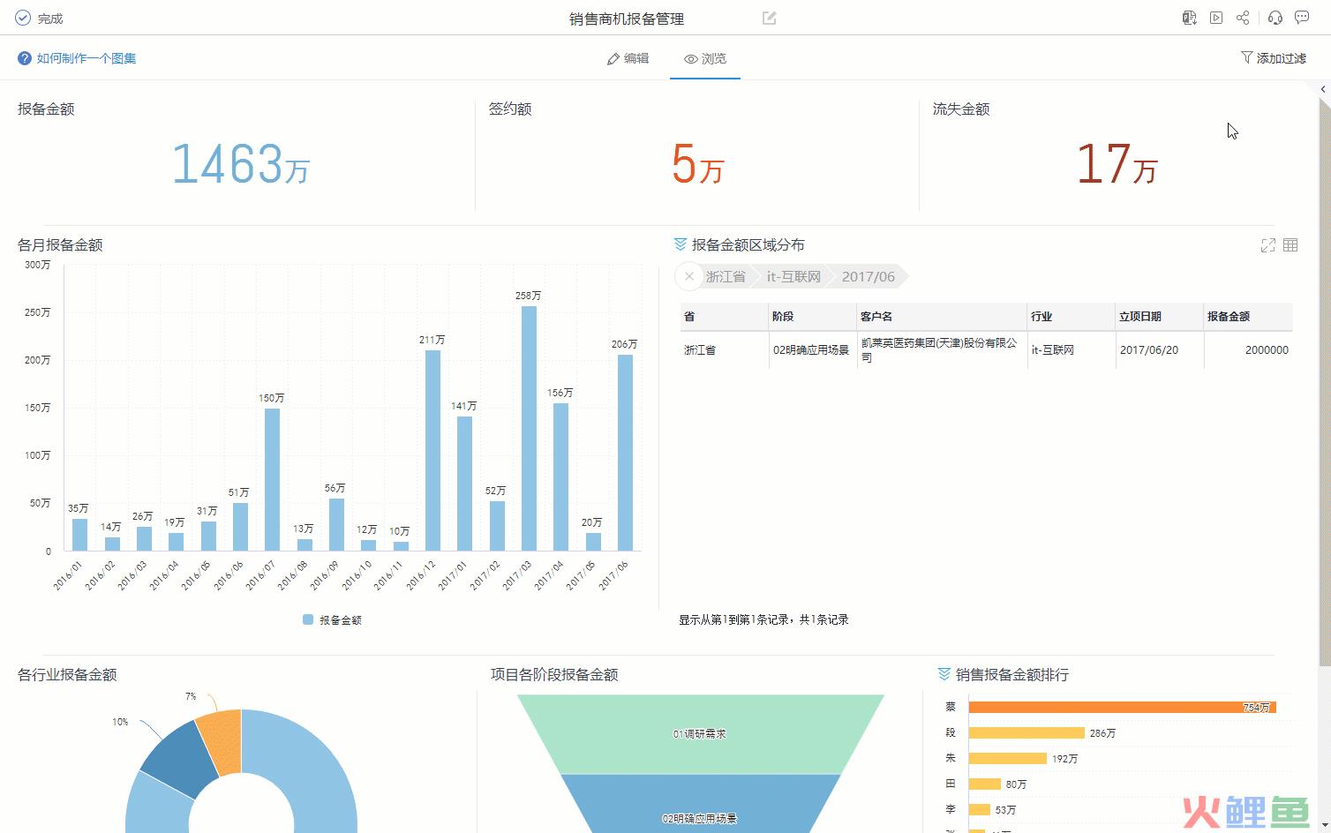
Task: Switch to 浏览 tab
Action: [x=705, y=58]
